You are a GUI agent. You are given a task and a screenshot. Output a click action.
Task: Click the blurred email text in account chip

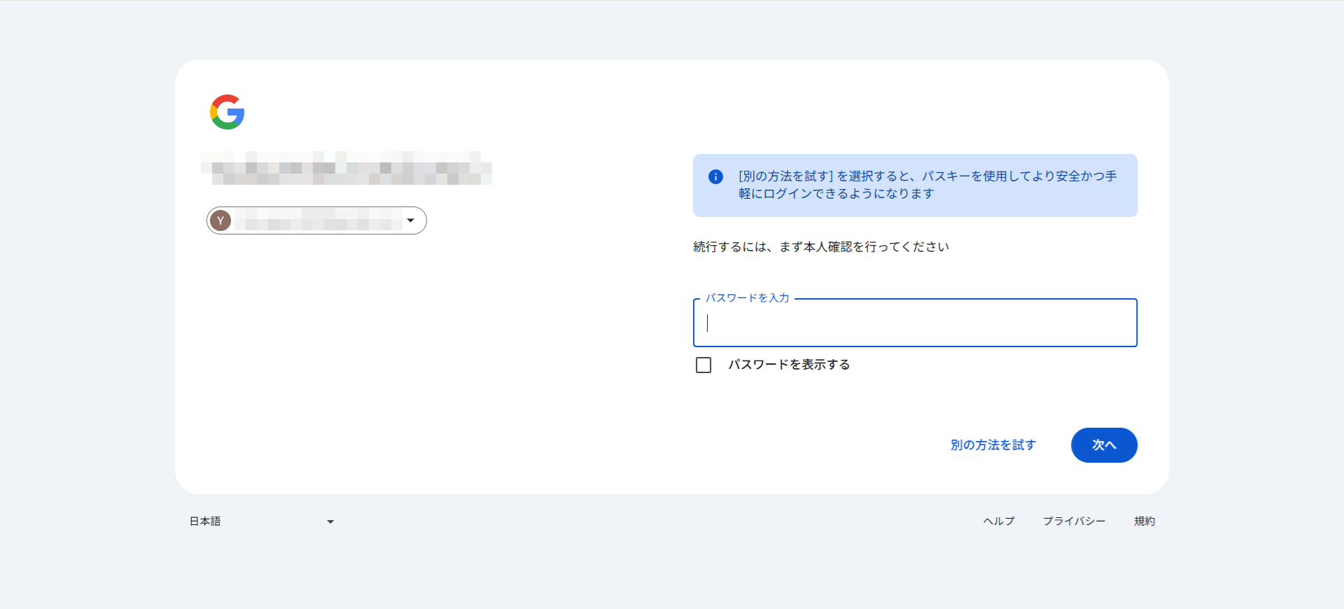(x=318, y=221)
